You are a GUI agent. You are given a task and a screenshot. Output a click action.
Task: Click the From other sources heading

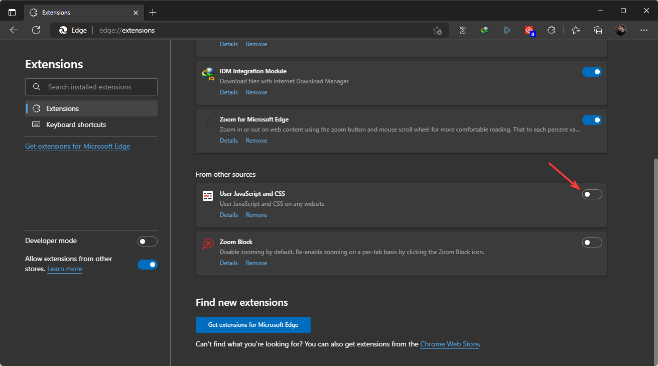[x=226, y=174]
